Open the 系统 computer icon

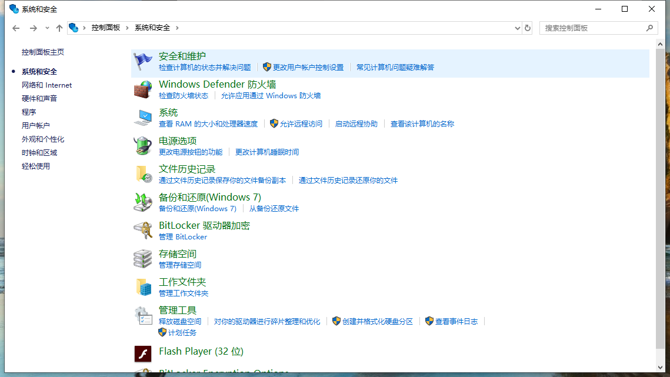coord(143,118)
